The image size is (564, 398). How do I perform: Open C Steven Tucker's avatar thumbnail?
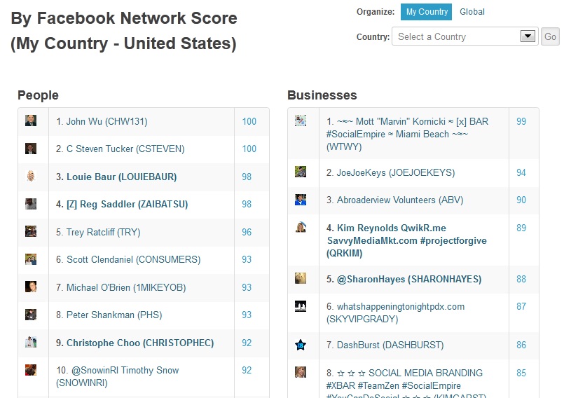click(x=31, y=149)
